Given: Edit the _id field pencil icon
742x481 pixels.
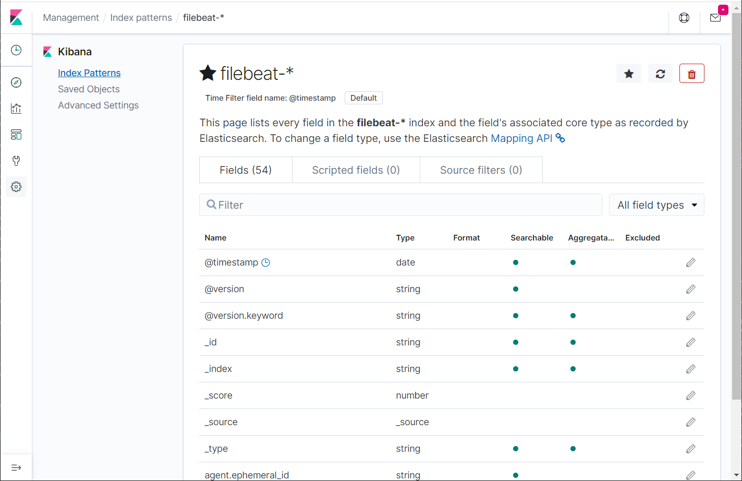Looking at the screenshot, I should point(691,342).
